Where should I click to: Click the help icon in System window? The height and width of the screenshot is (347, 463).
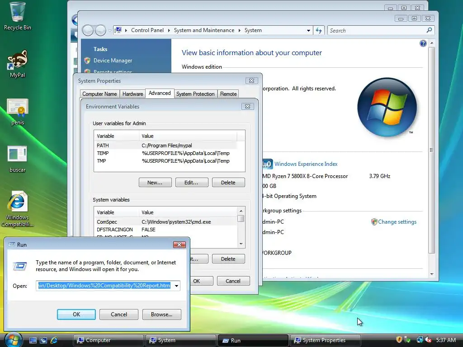pos(423,43)
